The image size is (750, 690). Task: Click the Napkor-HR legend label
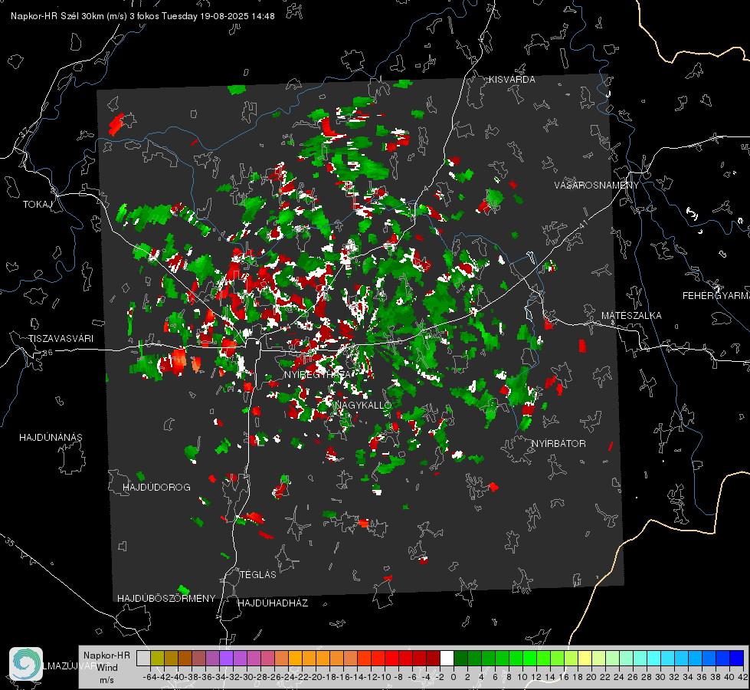click(x=106, y=655)
